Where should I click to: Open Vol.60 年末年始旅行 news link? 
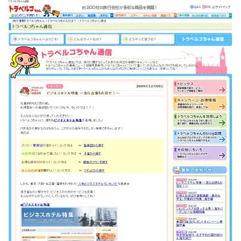point(199,236)
